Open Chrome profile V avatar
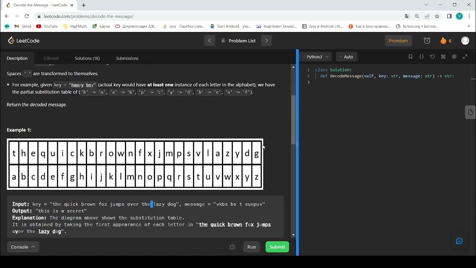 tap(459, 16)
